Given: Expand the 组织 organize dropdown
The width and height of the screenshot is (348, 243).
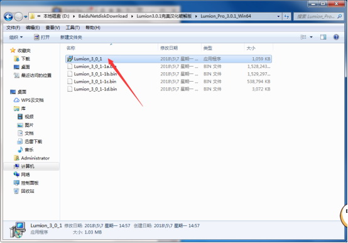Looking at the screenshot, I should click(16, 37).
